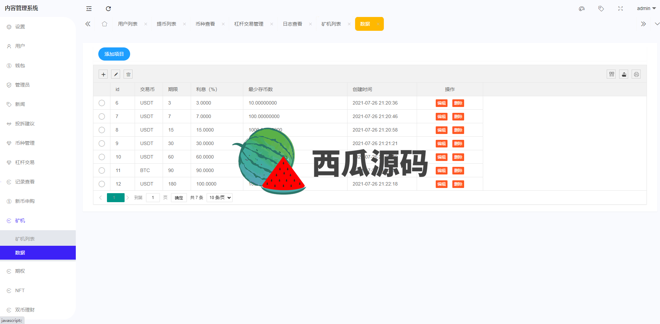Expand the 投拆建议 sidebar menu
This screenshot has width=660, height=324.
(38, 124)
